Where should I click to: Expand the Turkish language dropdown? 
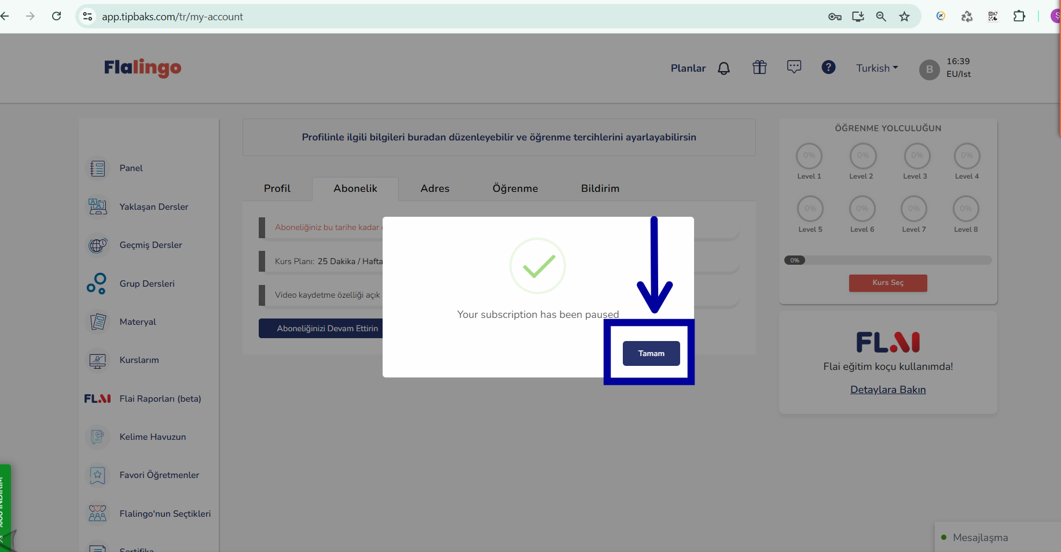(878, 68)
